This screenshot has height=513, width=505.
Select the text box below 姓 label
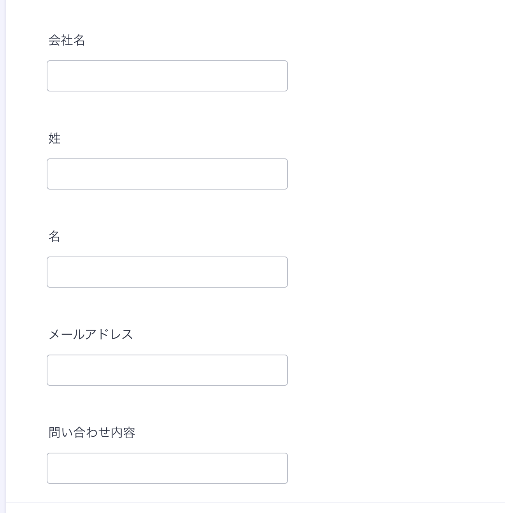pyautogui.click(x=167, y=174)
